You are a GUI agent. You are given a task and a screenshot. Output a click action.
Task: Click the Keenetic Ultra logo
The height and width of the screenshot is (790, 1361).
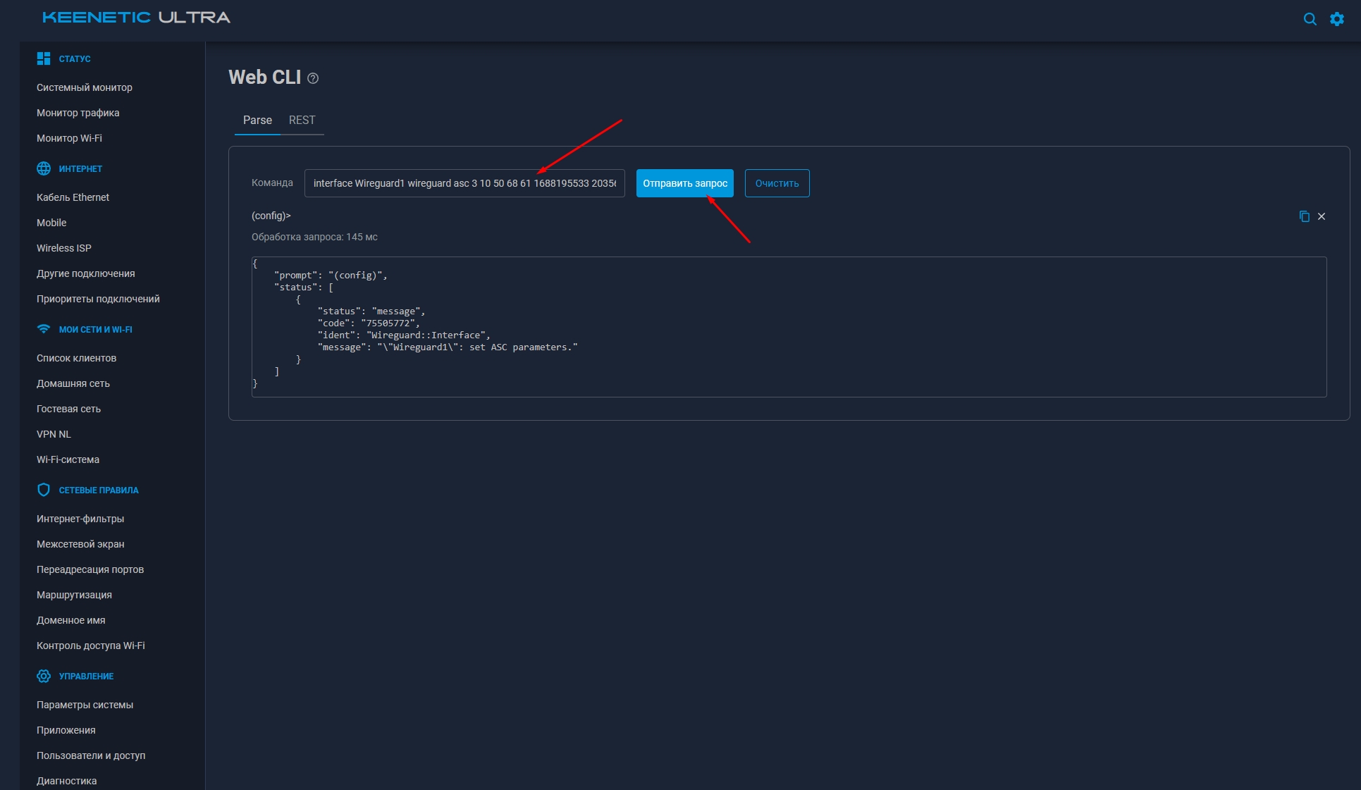coord(136,18)
